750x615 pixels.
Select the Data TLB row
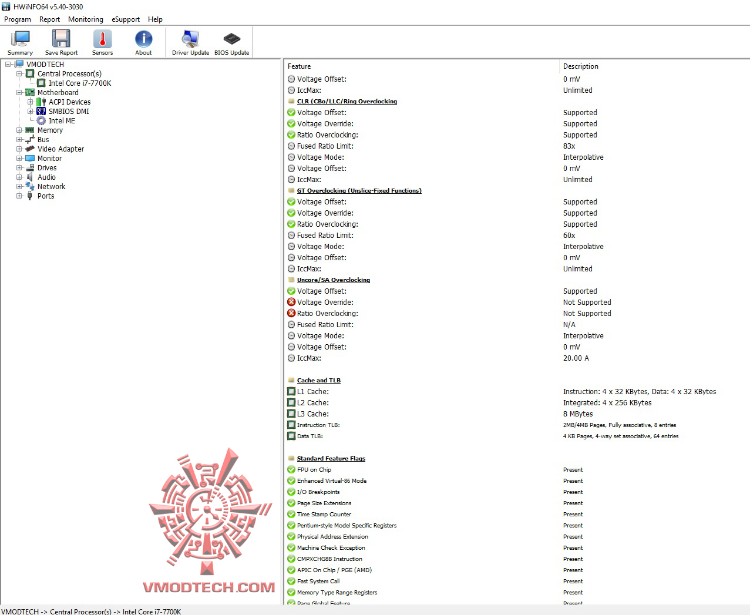[x=517, y=436]
